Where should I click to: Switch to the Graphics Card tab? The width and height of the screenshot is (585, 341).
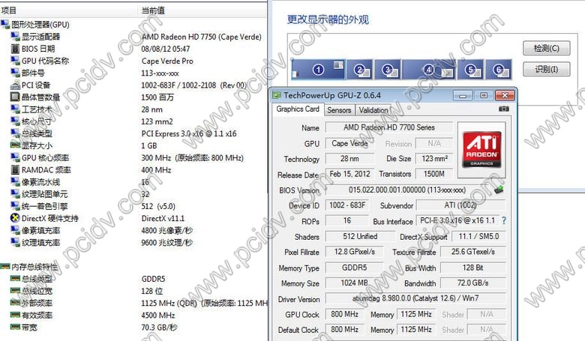click(x=298, y=109)
